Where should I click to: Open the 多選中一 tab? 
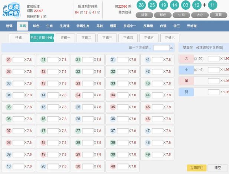130,26
